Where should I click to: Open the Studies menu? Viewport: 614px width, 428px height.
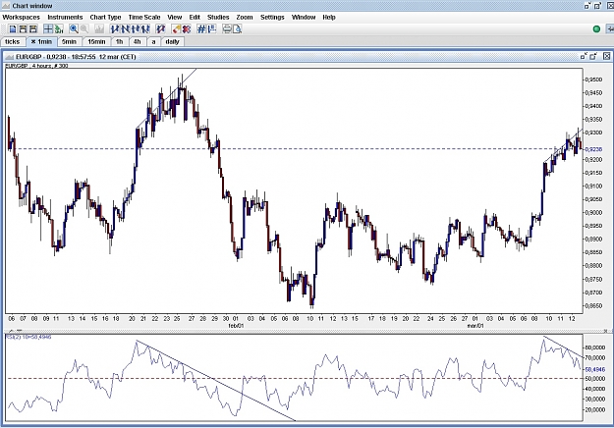[x=218, y=18]
